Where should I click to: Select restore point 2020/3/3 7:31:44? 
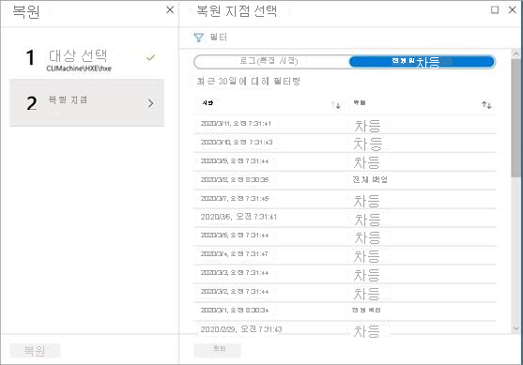pos(345,274)
